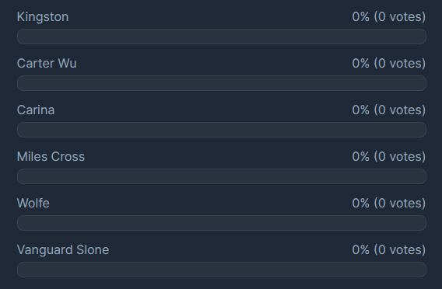Viewport: 442px width, 289px height.
Task: Click the Kingston vote progress bar
Action: click(222, 37)
